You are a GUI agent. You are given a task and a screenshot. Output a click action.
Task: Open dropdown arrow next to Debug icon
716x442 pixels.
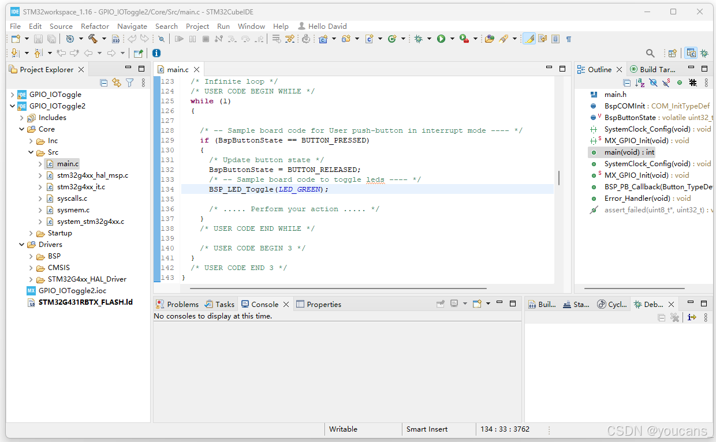coord(430,39)
